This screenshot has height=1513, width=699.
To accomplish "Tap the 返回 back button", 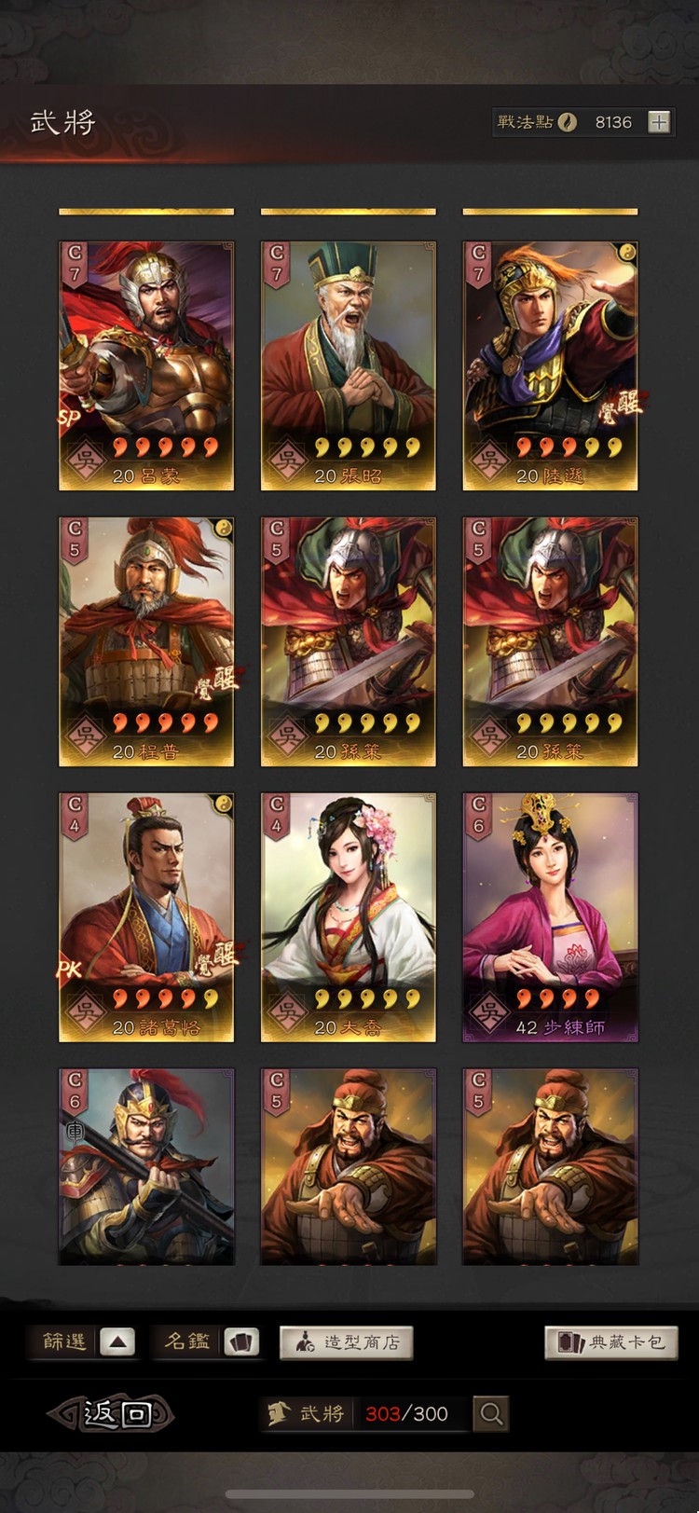I will tap(112, 1414).
